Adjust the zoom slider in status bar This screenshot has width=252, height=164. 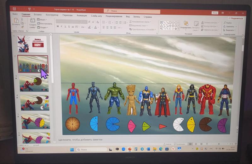219,144
